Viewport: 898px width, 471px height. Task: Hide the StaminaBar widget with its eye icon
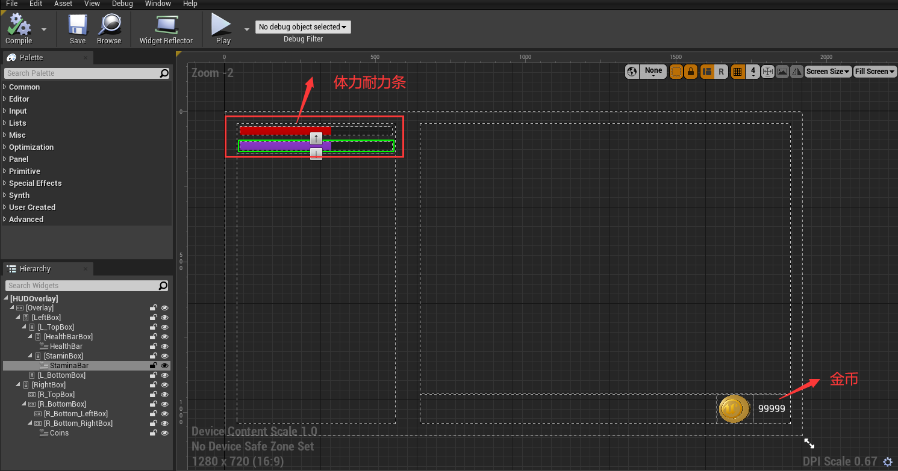point(164,365)
